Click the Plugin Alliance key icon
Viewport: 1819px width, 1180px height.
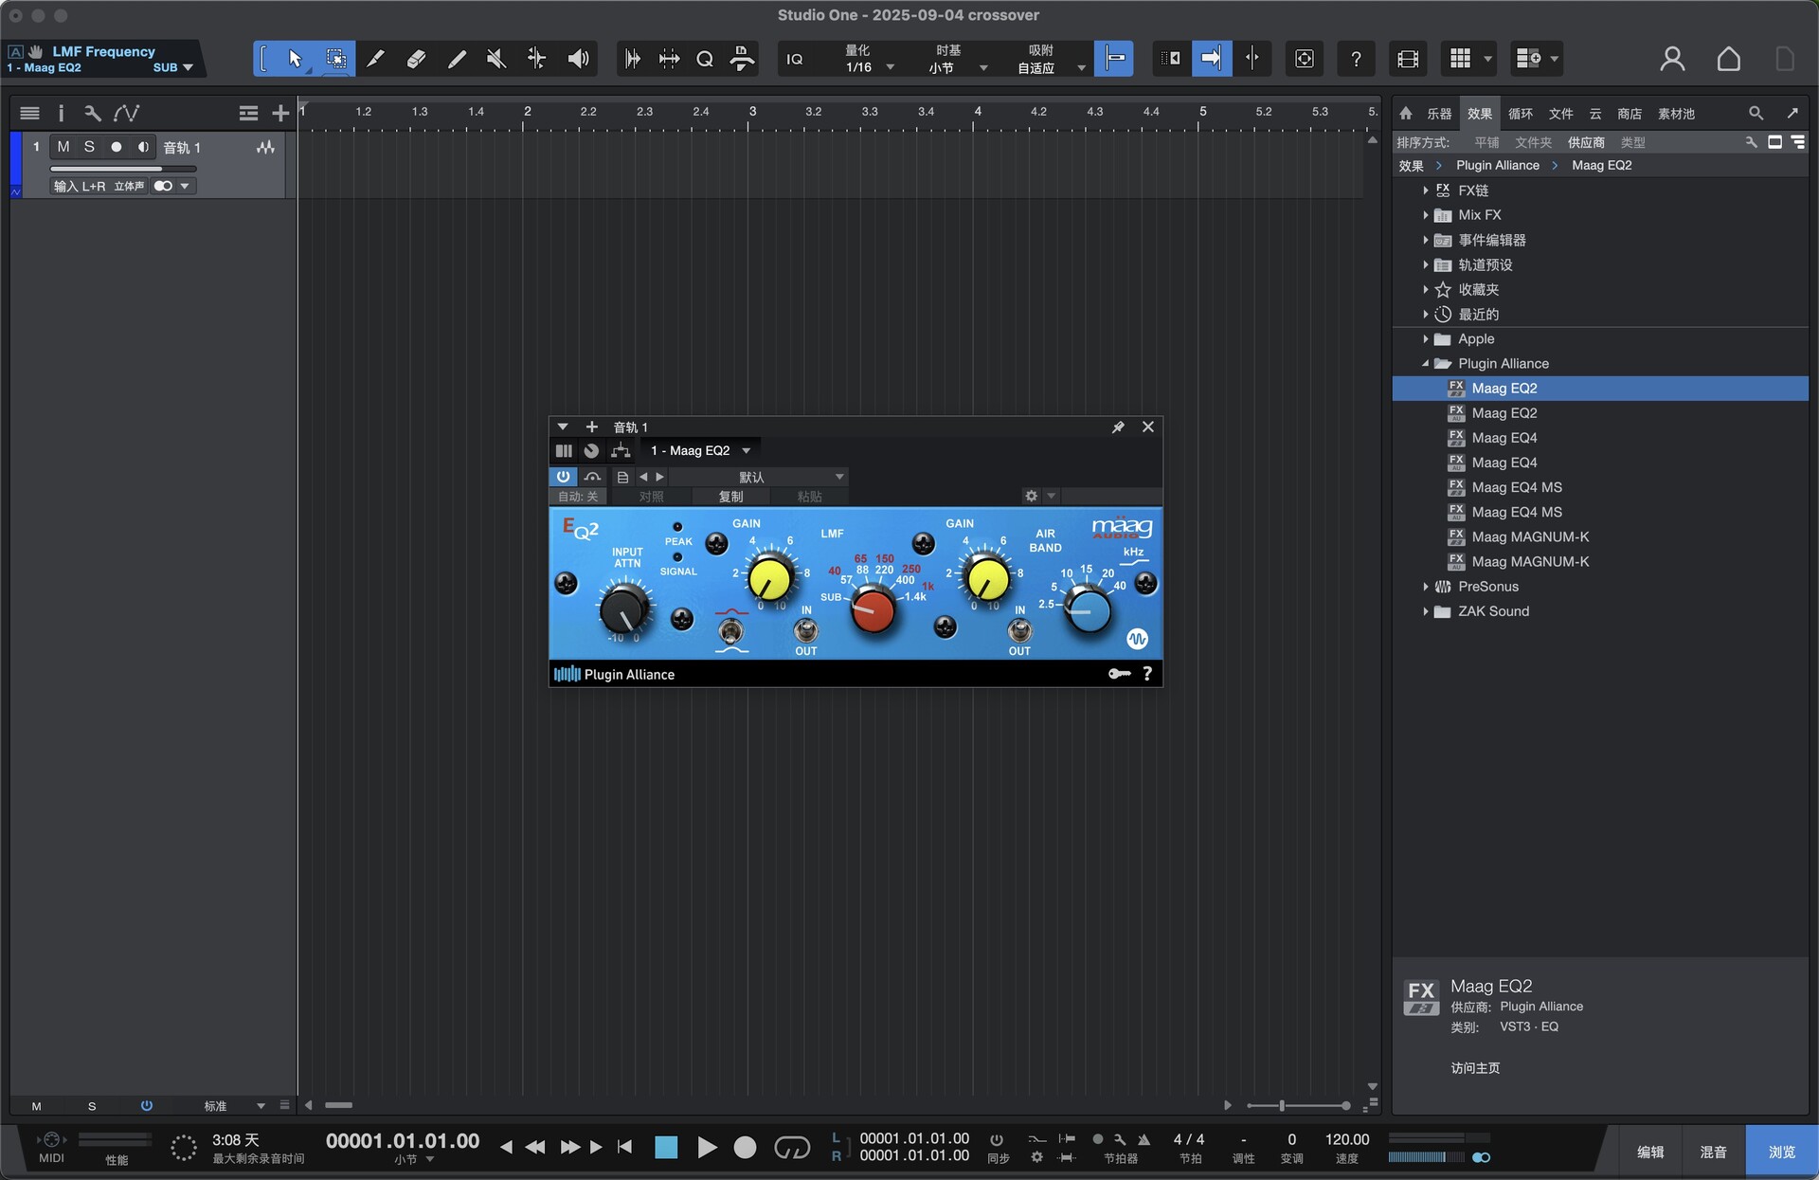click(x=1119, y=674)
